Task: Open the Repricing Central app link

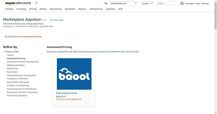Action: click(x=66, y=93)
